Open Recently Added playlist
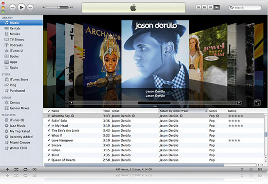Viewport: 268px width, 184px height. pyautogui.click(x=21, y=137)
